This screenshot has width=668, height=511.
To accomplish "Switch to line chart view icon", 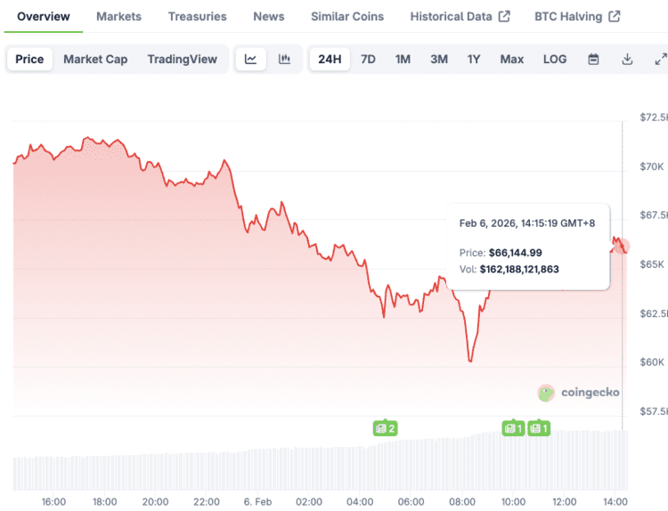I will click(251, 60).
